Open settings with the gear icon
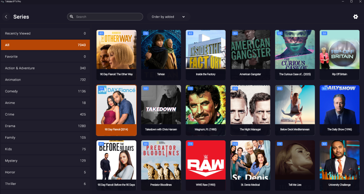Viewport: 364px width, 194px height. point(356,17)
